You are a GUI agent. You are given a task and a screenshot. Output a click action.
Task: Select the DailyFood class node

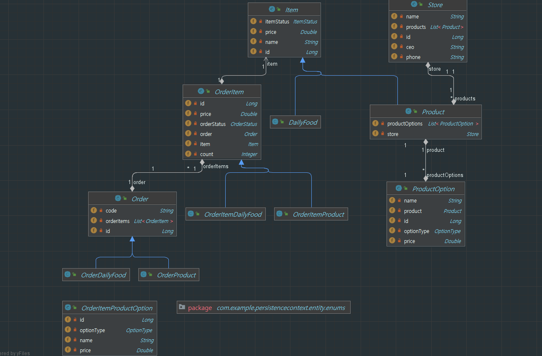[295, 122]
